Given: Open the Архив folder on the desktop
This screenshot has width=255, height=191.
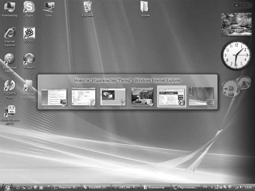Looking at the screenshot, I should pos(145,7).
